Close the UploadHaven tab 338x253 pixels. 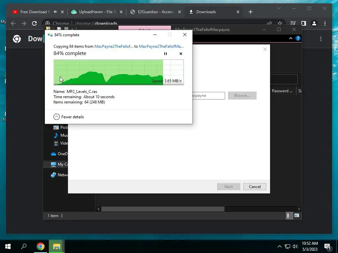click(x=121, y=12)
